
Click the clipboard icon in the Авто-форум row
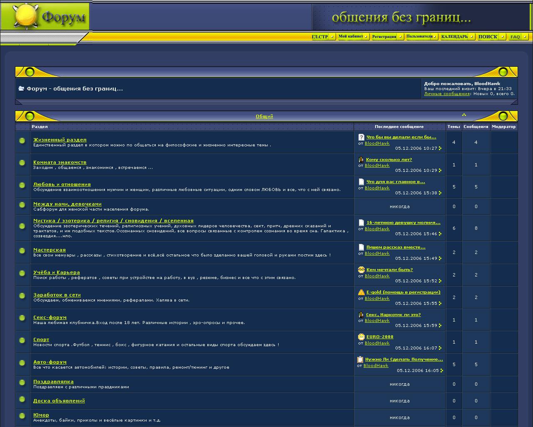pyautogui.click(x=360, y=359)
